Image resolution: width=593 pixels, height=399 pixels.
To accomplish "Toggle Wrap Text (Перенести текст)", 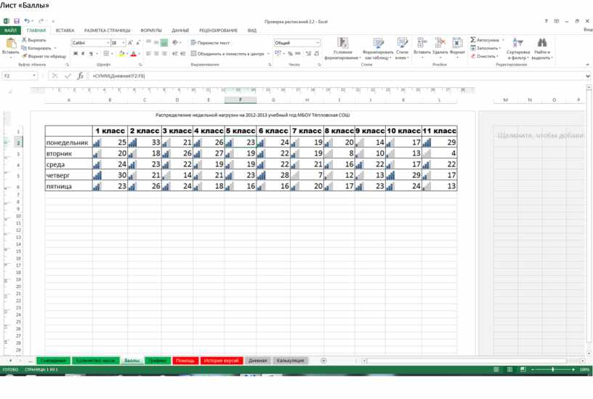I will coord(211,43).
